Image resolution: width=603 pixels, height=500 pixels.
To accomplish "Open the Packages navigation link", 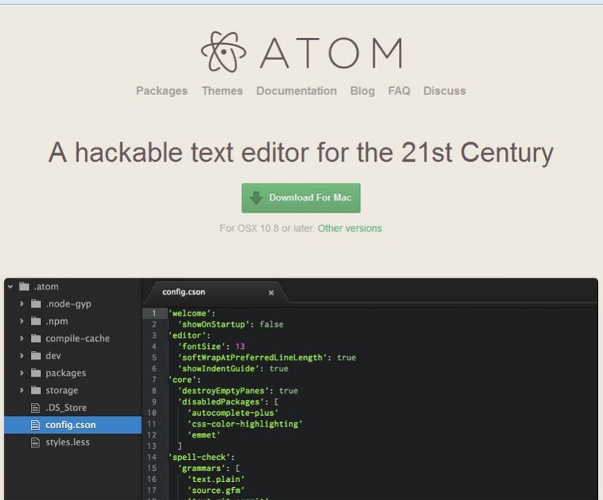I will click(x=162, y=91).
